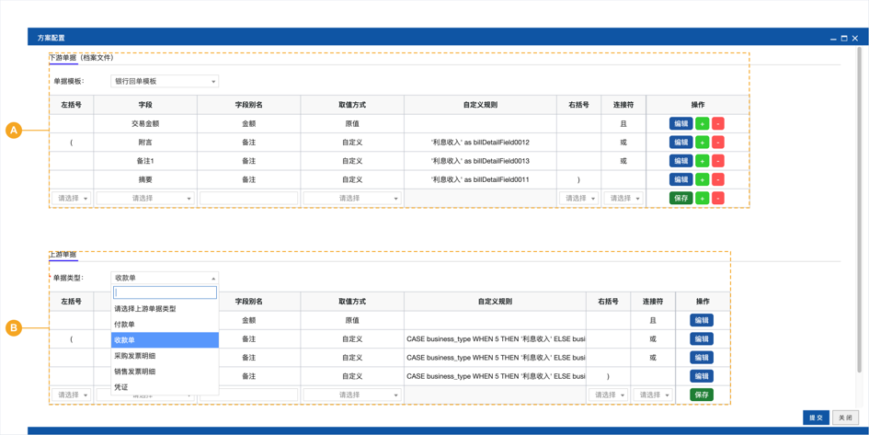Edit the upstream 金额 原值 row
Viewport: 869px width, 435px height.
point(702,320)
